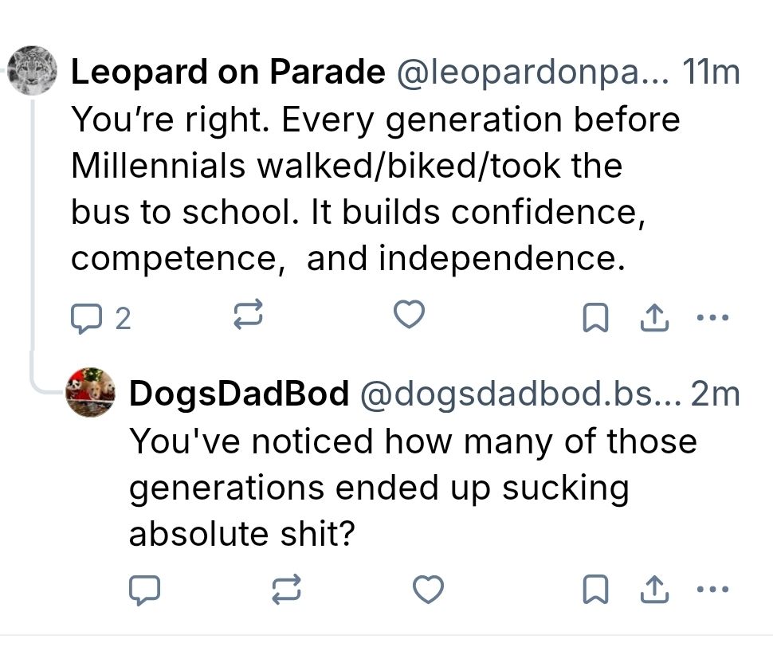Repost DogsDadBod's reply
The width and height of the screenshot is (773, 651).
pos(284,590)
